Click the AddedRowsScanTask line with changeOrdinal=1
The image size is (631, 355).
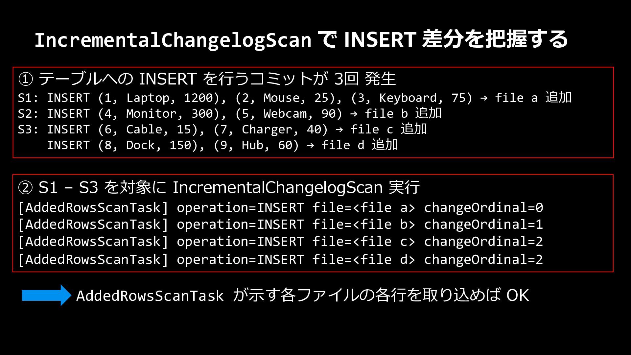(281, 224)
